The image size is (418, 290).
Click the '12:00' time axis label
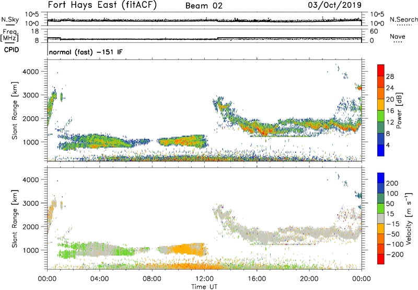(204, 279)
